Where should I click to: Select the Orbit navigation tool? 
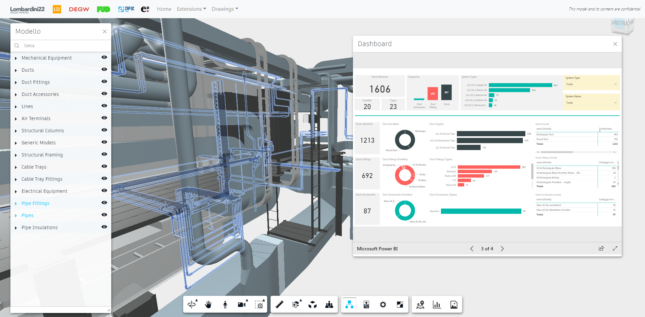coord(192,305)
